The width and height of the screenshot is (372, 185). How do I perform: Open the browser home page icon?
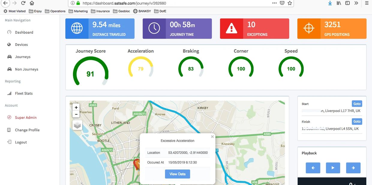(32, 3)
